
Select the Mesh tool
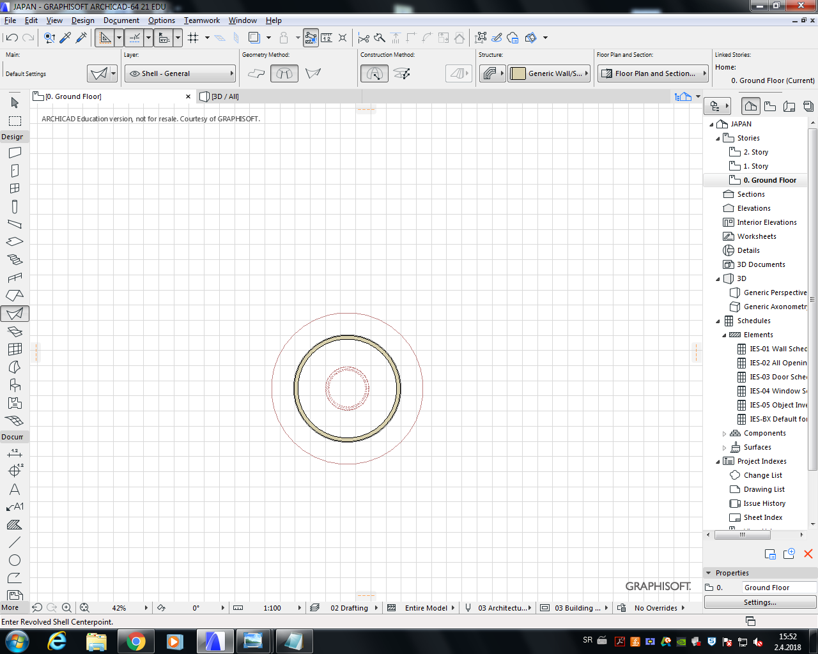pos(15,421)
